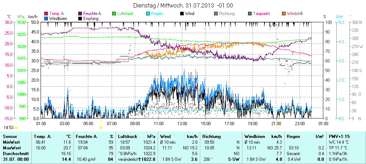The height and width of the screenshot is (164, 366).
Task: Click the orange Windchill legend square
Action: point(284,14)
